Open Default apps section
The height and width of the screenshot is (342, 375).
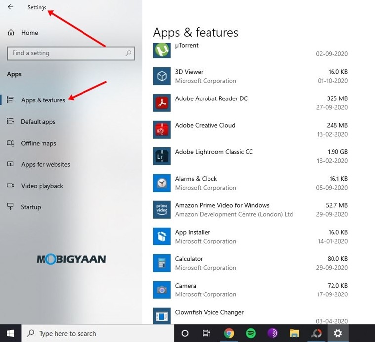point(38,122)
